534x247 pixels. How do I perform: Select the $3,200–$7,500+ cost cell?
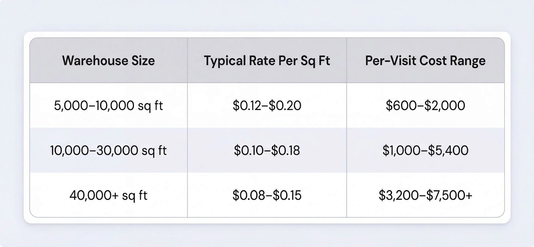[425, 195]
